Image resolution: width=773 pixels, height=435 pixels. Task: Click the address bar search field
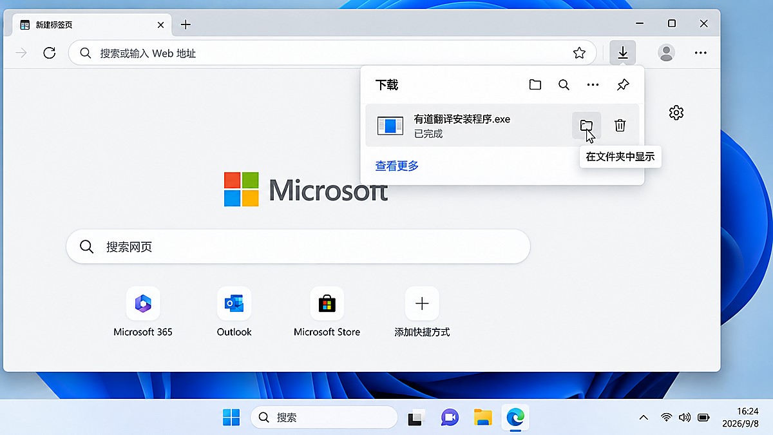[x=332, y=53]
